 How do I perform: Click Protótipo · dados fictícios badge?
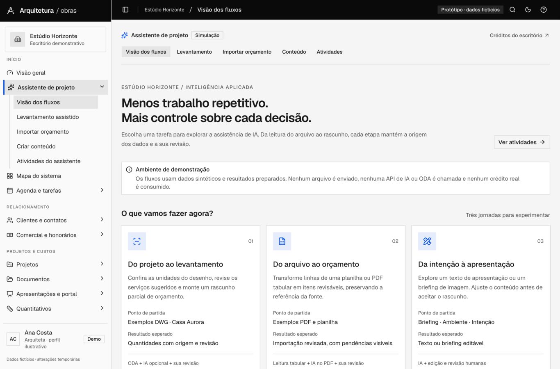tap(470, 10)
